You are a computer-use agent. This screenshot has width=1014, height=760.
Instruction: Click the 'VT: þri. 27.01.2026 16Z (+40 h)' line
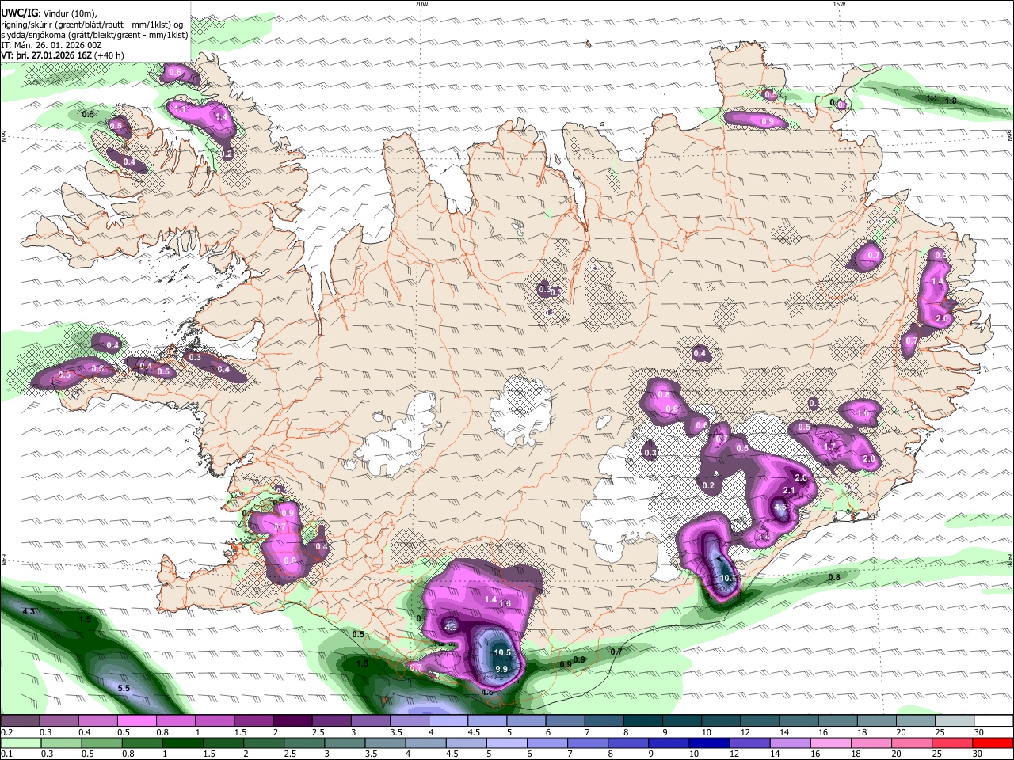point(63,56)
